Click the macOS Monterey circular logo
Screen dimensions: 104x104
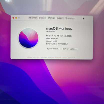[x=28, y=38]
